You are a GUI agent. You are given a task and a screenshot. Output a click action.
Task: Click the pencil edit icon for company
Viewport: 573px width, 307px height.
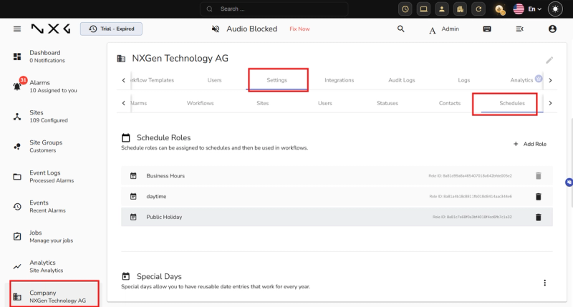coord(549,60)
